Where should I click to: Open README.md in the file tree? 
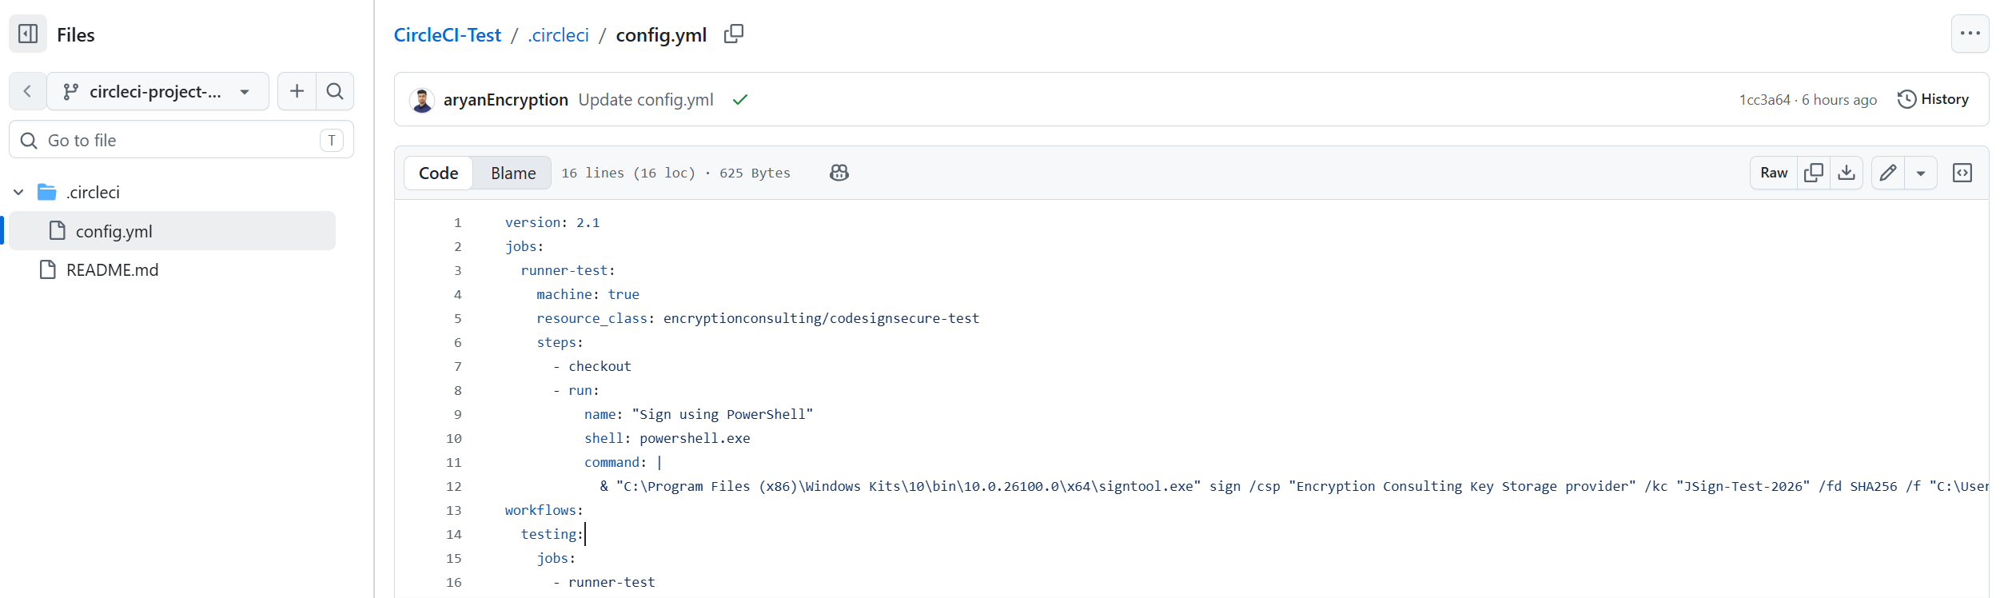coord(112,270)
